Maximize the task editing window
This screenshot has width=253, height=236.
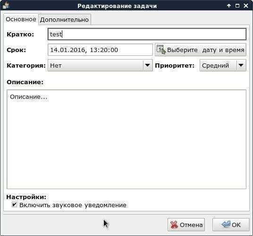pyautogui.click(x=237, y=6)
